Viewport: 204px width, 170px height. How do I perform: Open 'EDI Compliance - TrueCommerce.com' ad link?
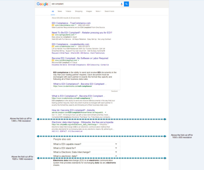71,23
